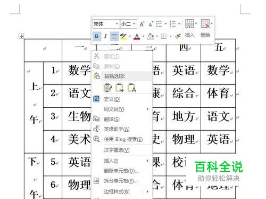The image size is (266, 199).
Task: Click the 语文 cell in row 2
Action: coord(77,96)
